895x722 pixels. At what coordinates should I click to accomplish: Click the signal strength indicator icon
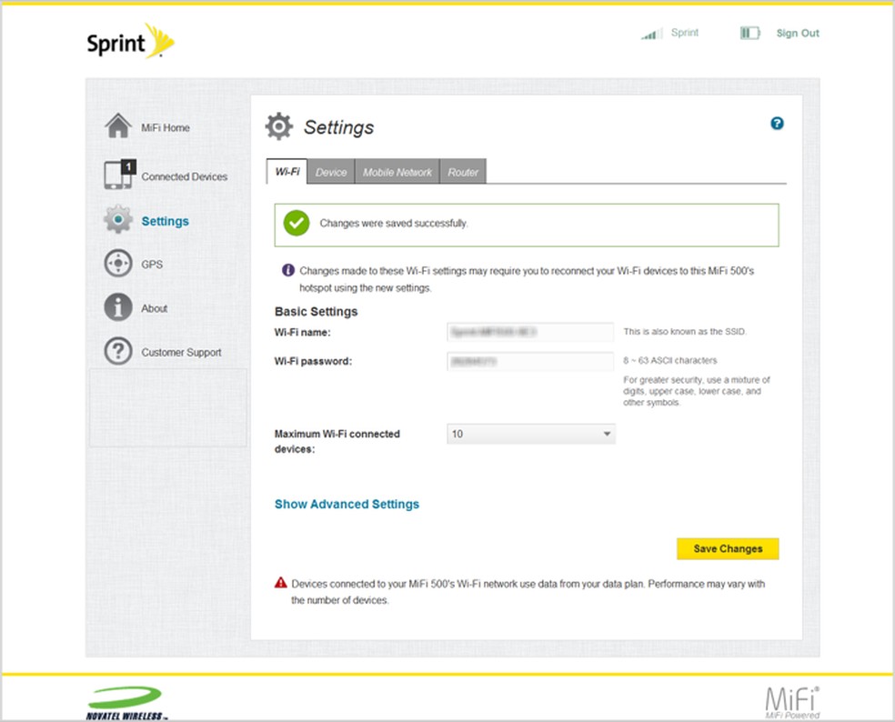tap(652, 34)
